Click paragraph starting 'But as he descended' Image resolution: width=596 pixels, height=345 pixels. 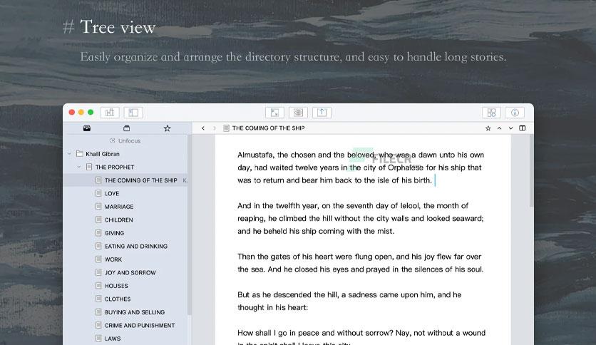tap(349, 301)
